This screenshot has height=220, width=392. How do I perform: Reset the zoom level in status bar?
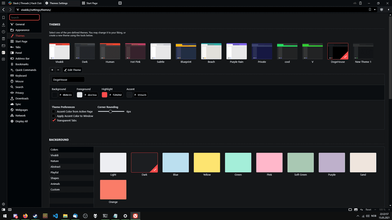click(x=368, y=210)
